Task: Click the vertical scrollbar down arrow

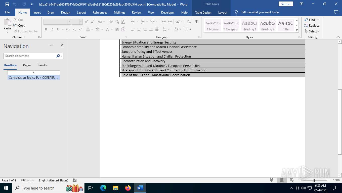Action: 340,175
